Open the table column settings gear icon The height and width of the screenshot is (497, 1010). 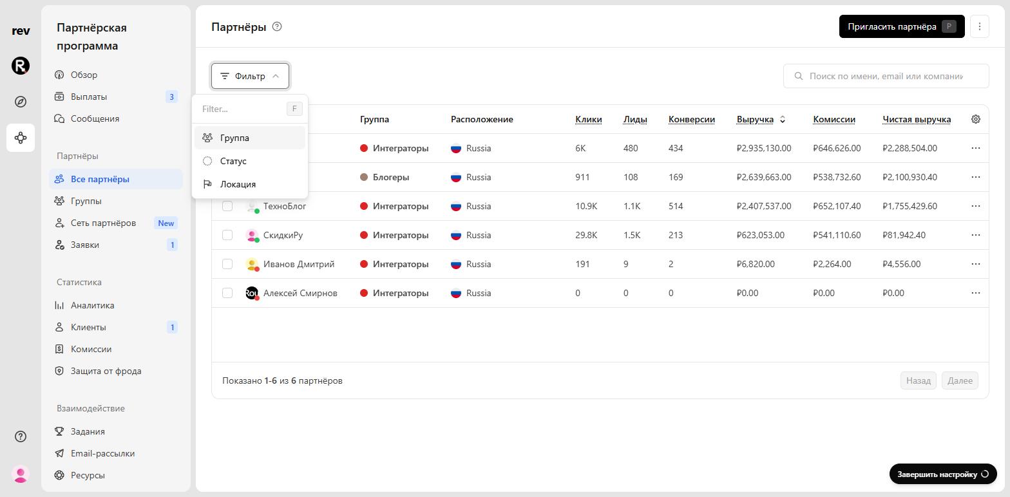(975, 119)
